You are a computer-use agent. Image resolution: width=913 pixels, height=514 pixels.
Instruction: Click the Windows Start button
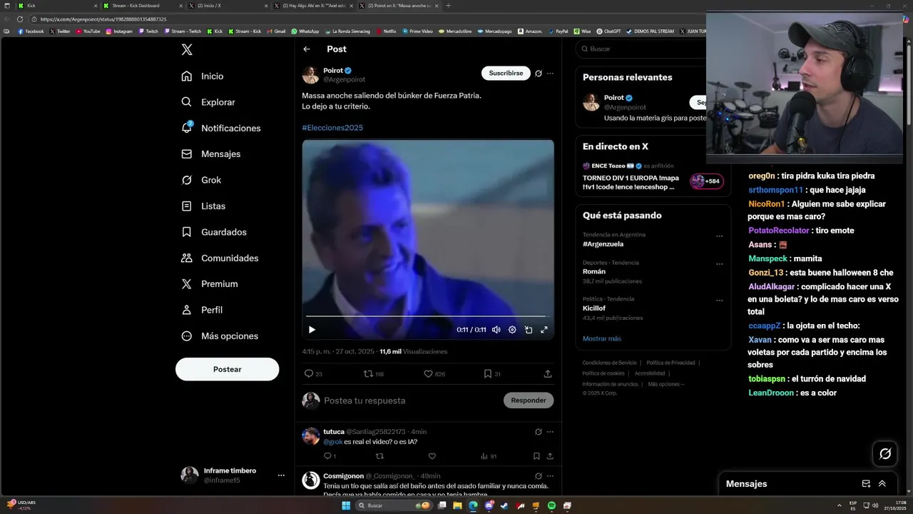pyautogui.click(x=347, y=505)
